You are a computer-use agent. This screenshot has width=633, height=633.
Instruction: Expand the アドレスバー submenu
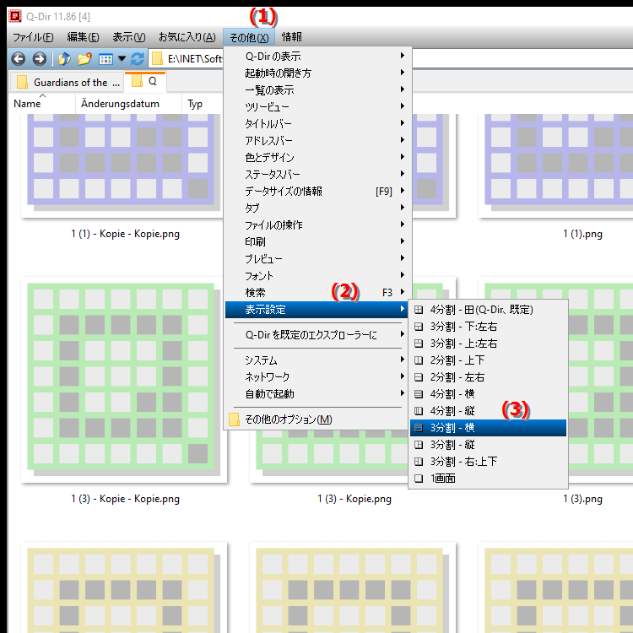pyautogui.click(x=317, y=140)
